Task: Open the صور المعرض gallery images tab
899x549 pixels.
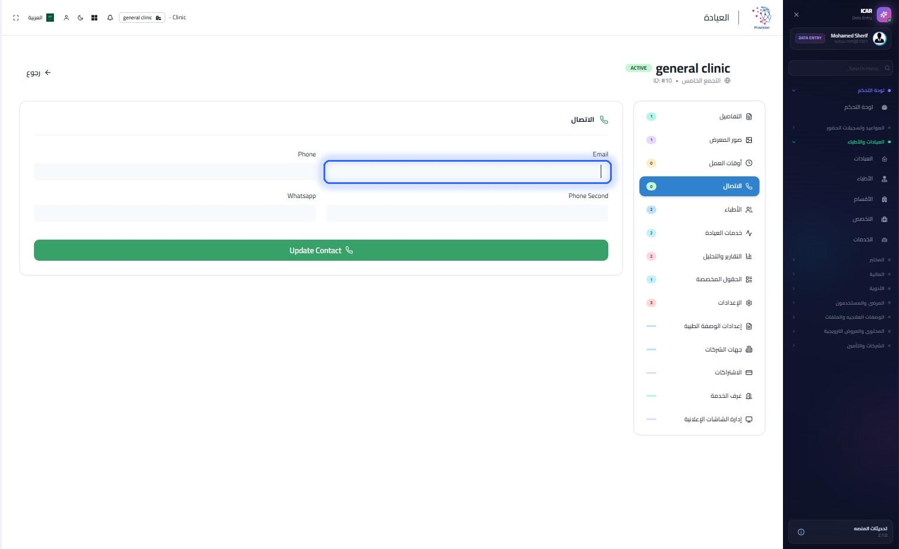Action: pyautogui.click(x=699, y=139)
